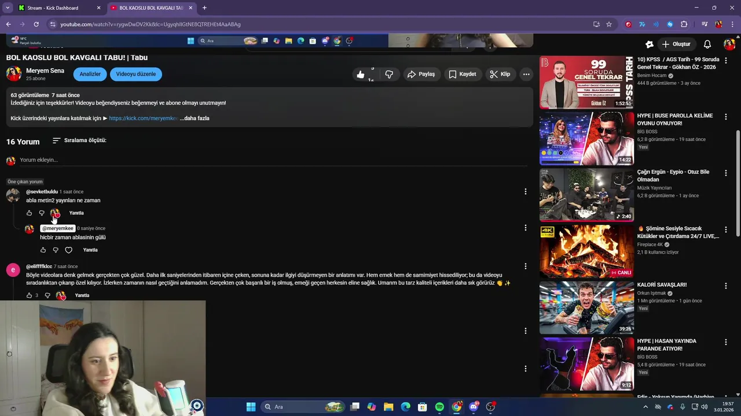741x416 pixels.
Task: Dislike the @meryemkee reply
Action: coord(56,250)
